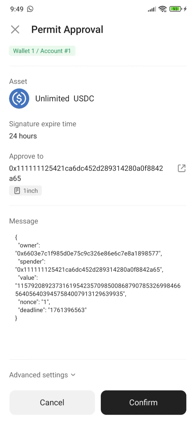Cancel the permit approval
Image resolution: width=194 pixels, height=427 pixels.
point(52,402)
